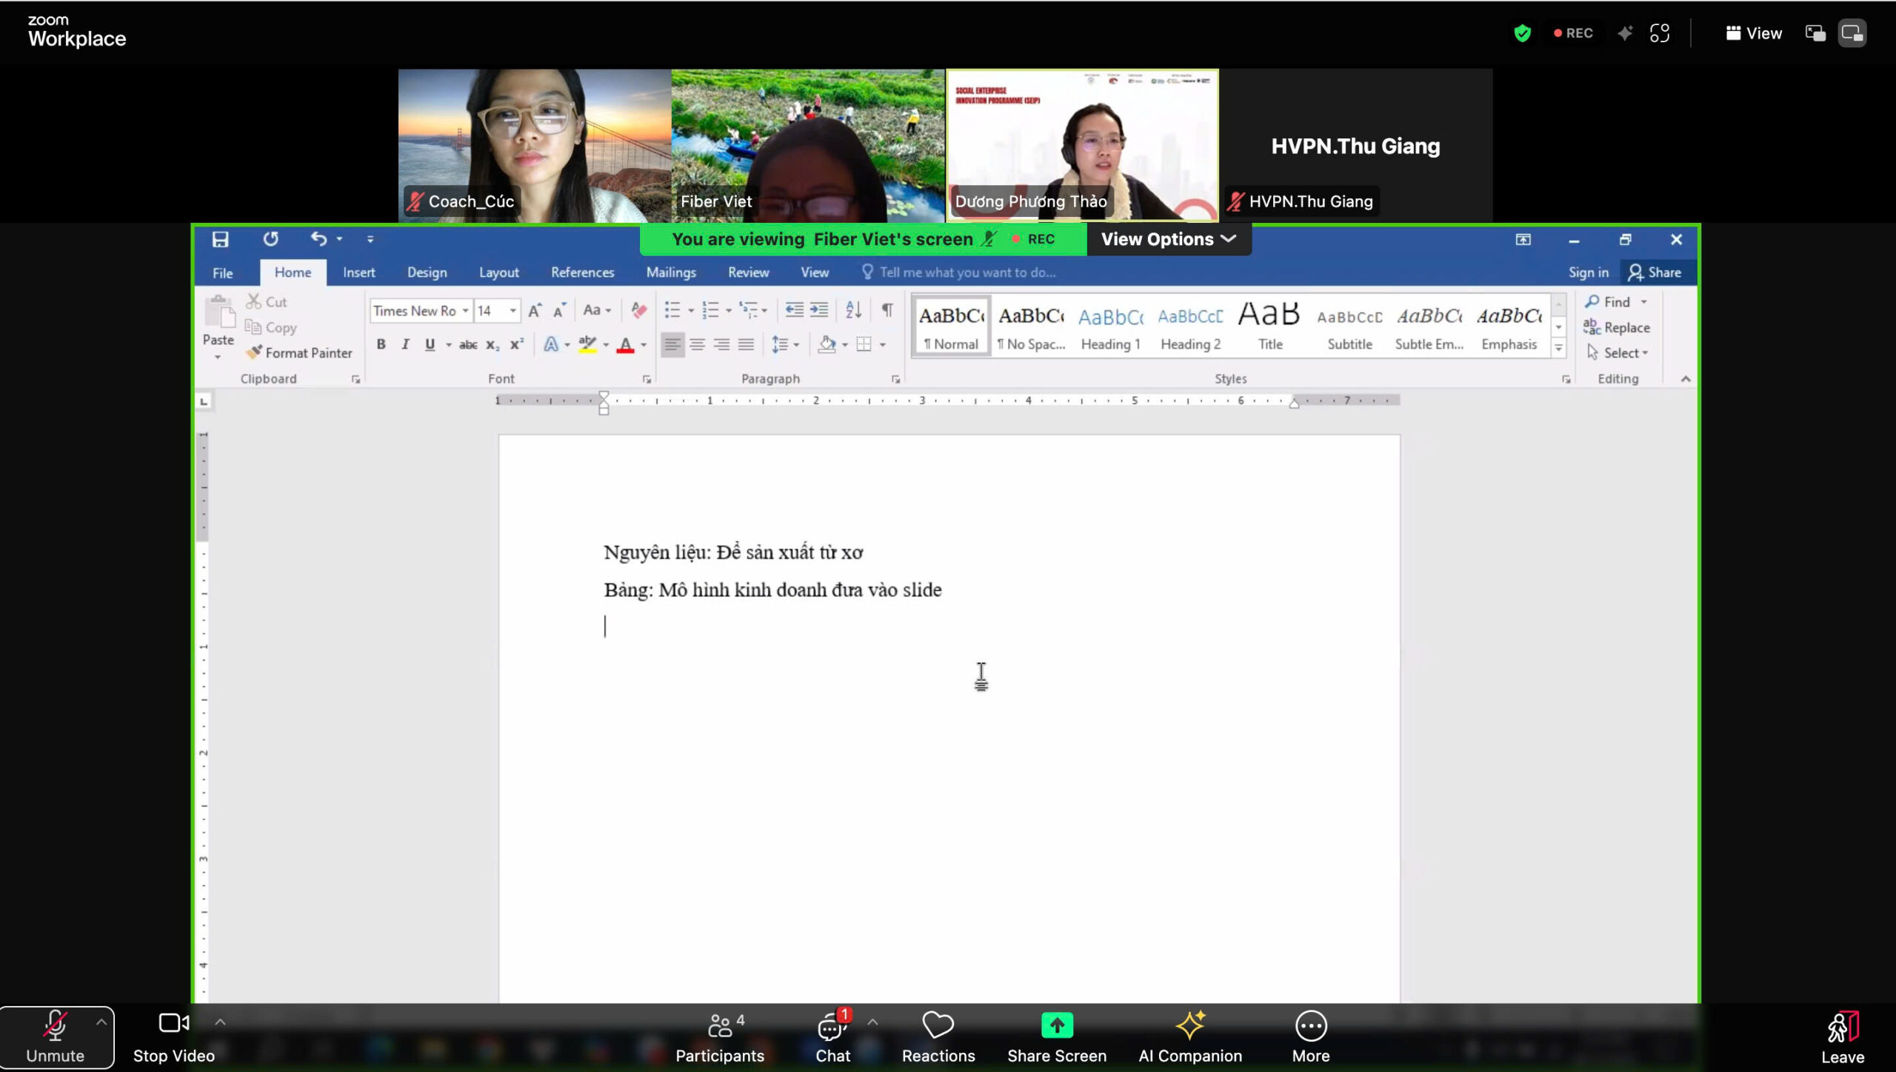Expand the View Options dropdown
This screenshot has width=1896, height=1072.
1168,239
